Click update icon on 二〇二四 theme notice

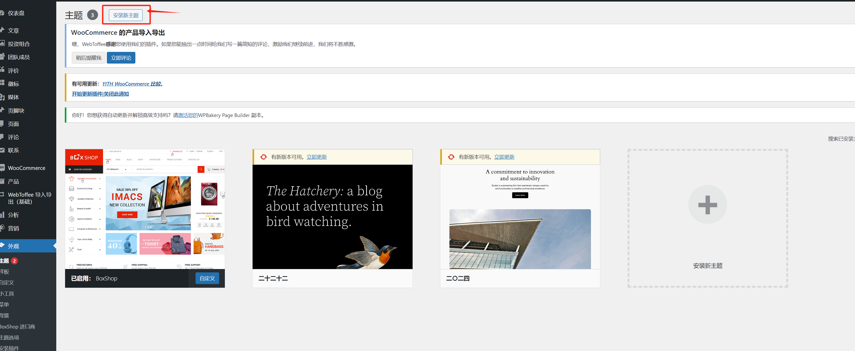(451, 157)
